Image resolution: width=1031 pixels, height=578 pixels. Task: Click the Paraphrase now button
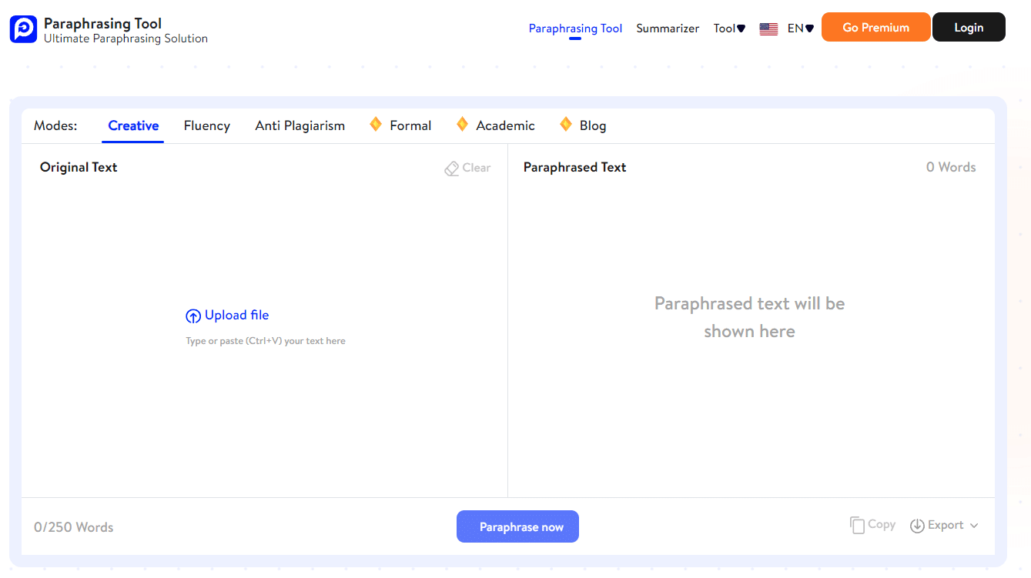[517, 526]
